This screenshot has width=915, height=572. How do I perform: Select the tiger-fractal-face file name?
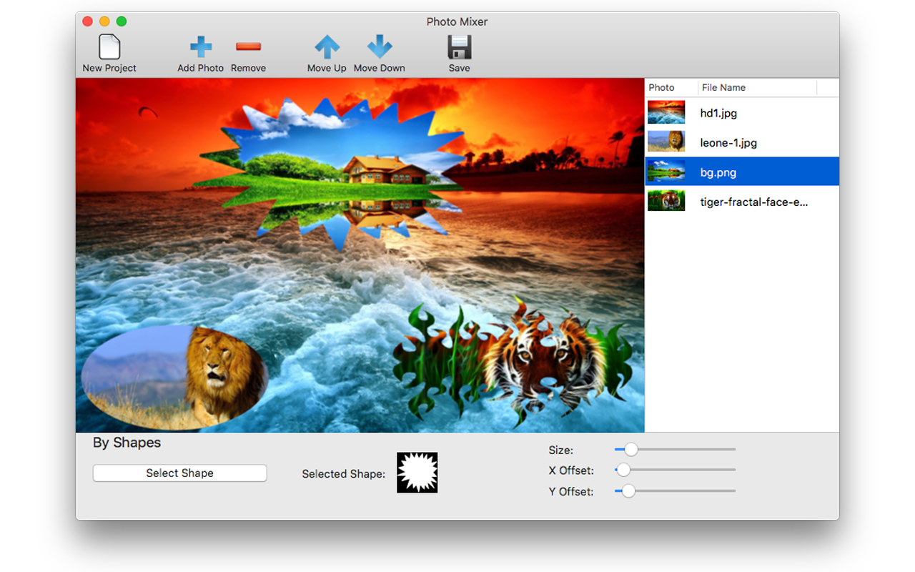[x=754, y=202]
